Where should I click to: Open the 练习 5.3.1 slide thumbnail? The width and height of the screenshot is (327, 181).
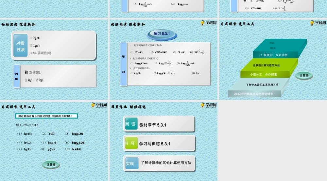tap(163, 60)
